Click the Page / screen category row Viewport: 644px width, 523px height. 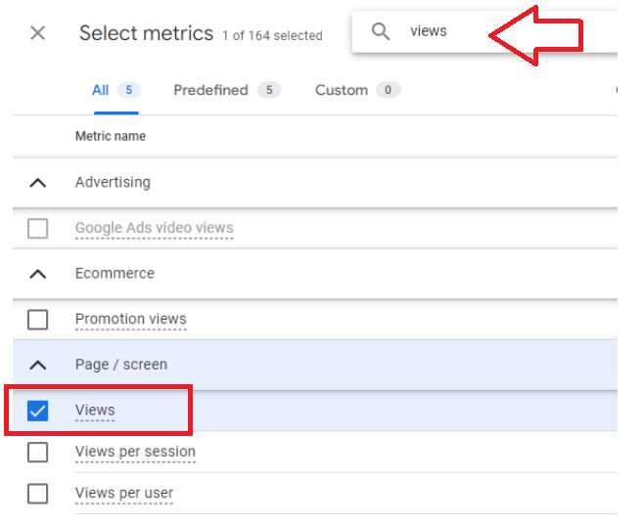(x=315, y=365)
